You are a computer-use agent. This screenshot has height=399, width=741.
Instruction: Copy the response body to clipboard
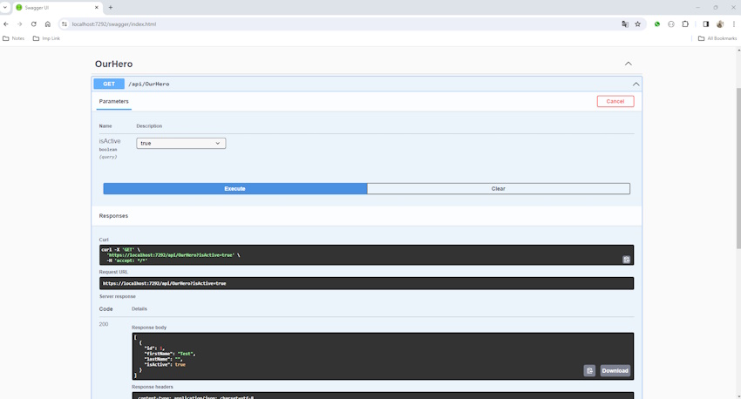589,370
